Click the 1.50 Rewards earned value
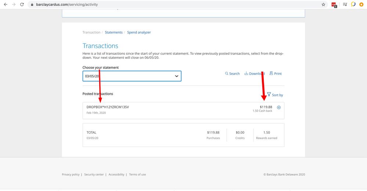Screen dimensions: 367x191 click(267, 133)
